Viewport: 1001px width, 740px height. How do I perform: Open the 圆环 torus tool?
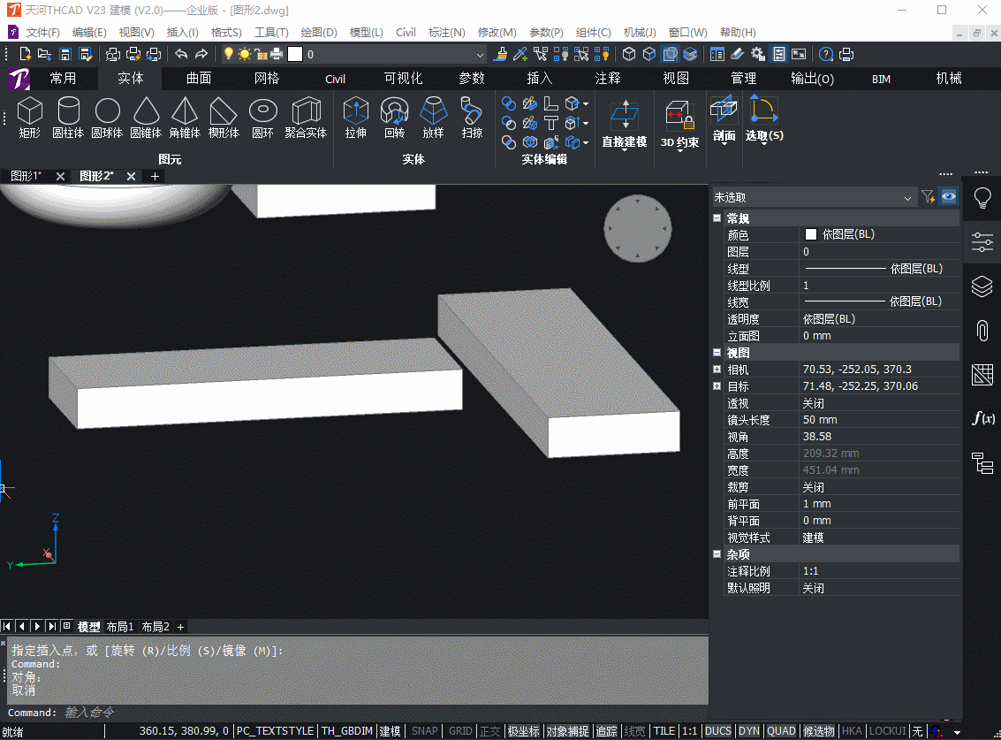[x=263, y=117]
